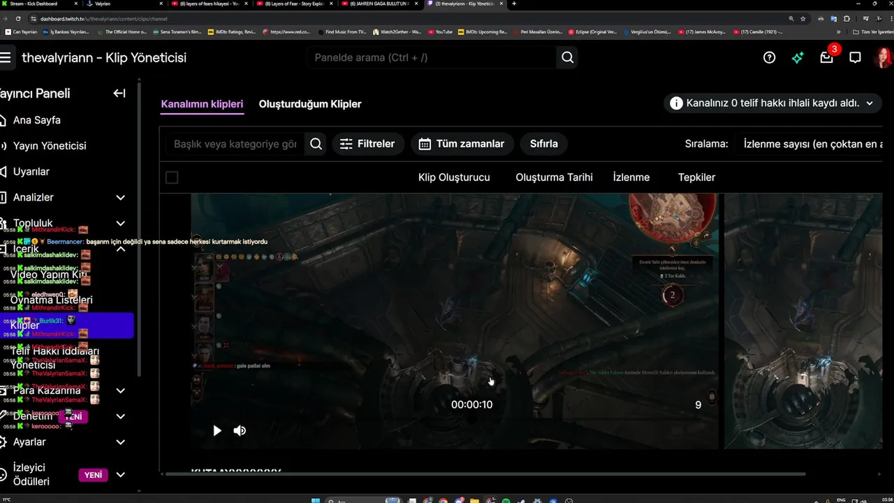Click the sidebar vertical scrollbar

point(140,231)
